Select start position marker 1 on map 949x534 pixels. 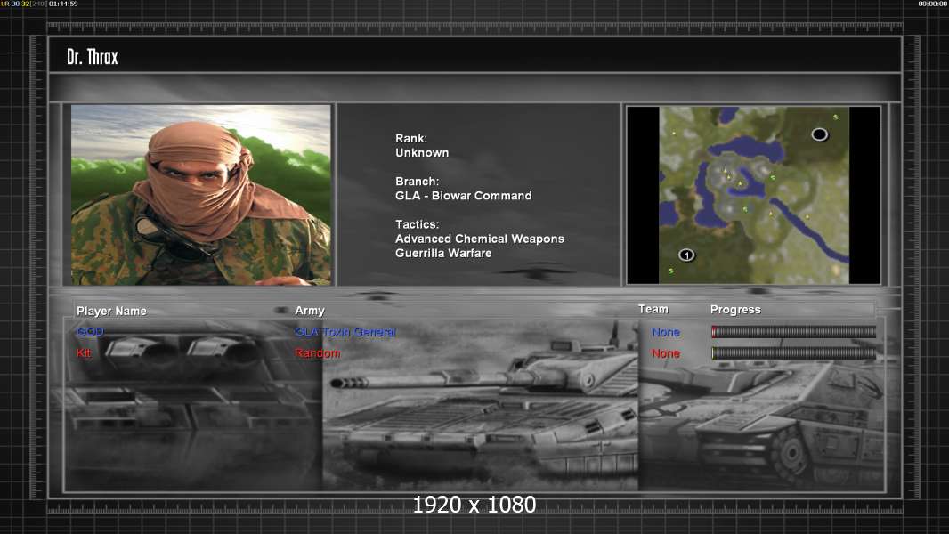pyautogui.click(x=686, y=255)
